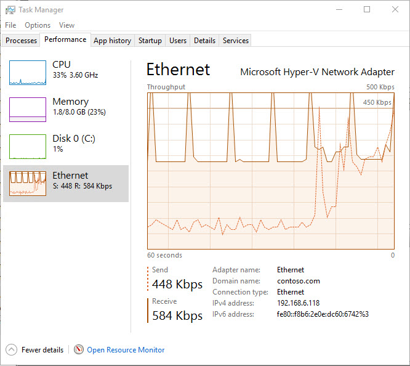Image resolution: width=410 pixels, height=366 pixels.
Task: Open the View menu
Action: [66, 25]
